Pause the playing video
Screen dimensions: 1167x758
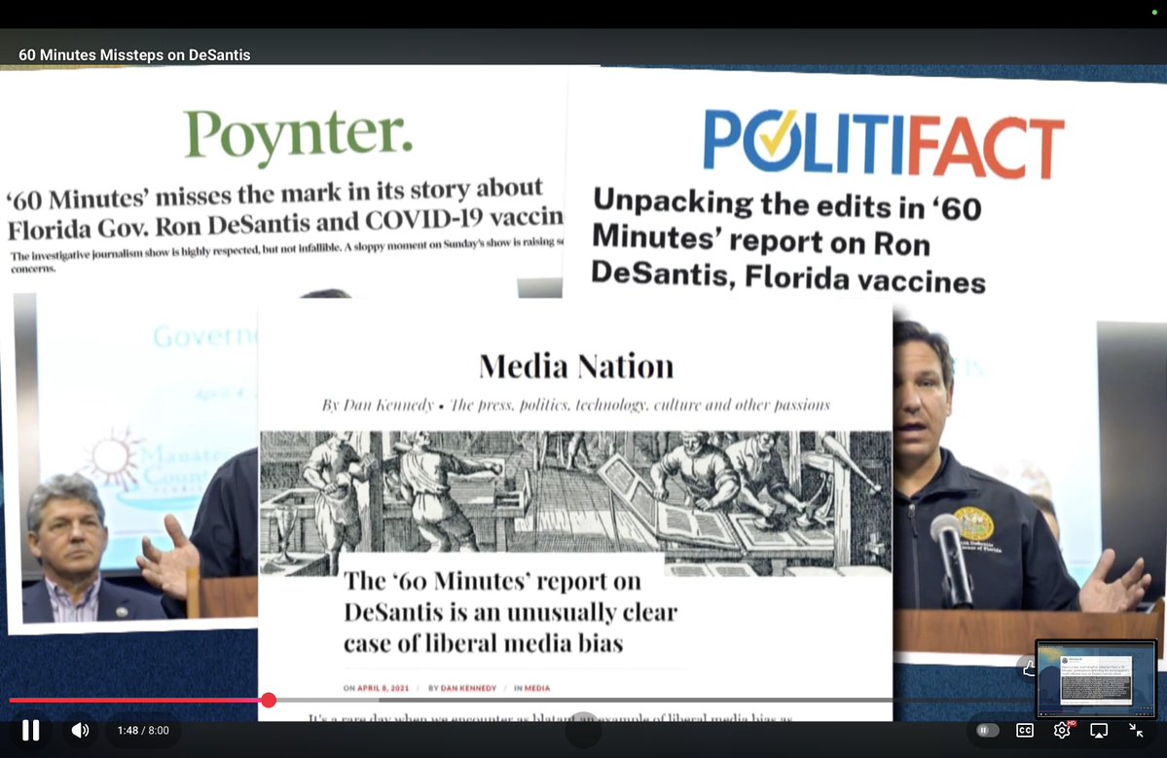point(30,731)
